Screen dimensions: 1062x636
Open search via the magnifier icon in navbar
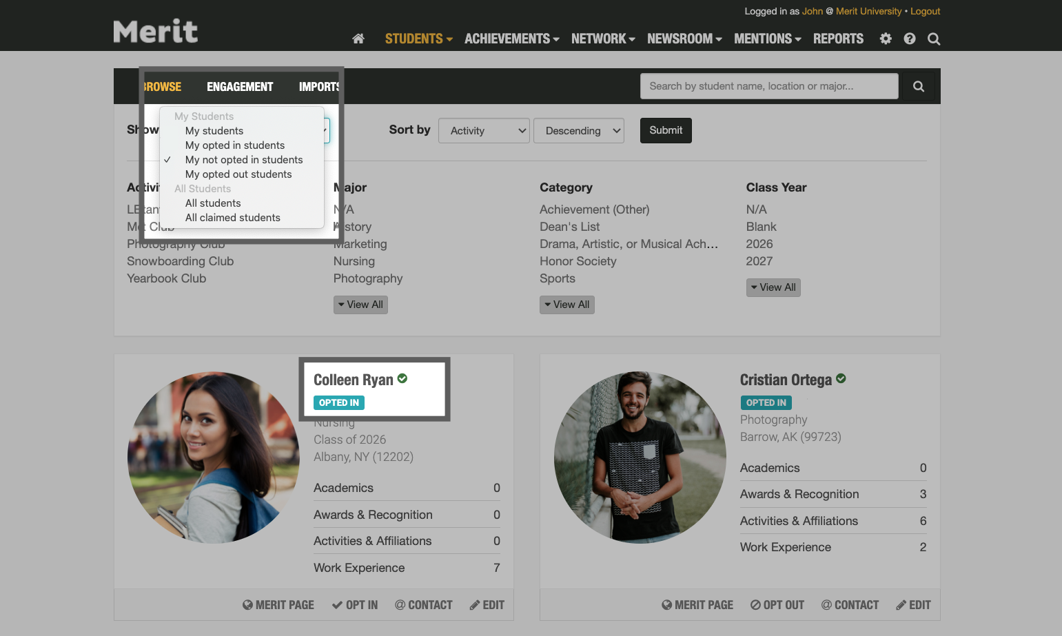[x=934, y=39]
